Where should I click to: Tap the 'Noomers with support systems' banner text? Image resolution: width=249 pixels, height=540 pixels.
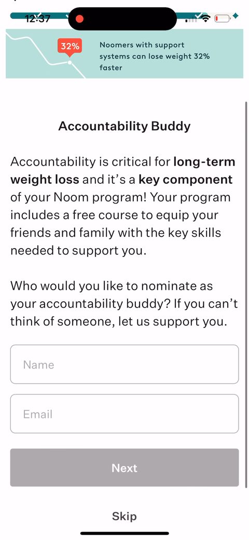pos(155,56)
